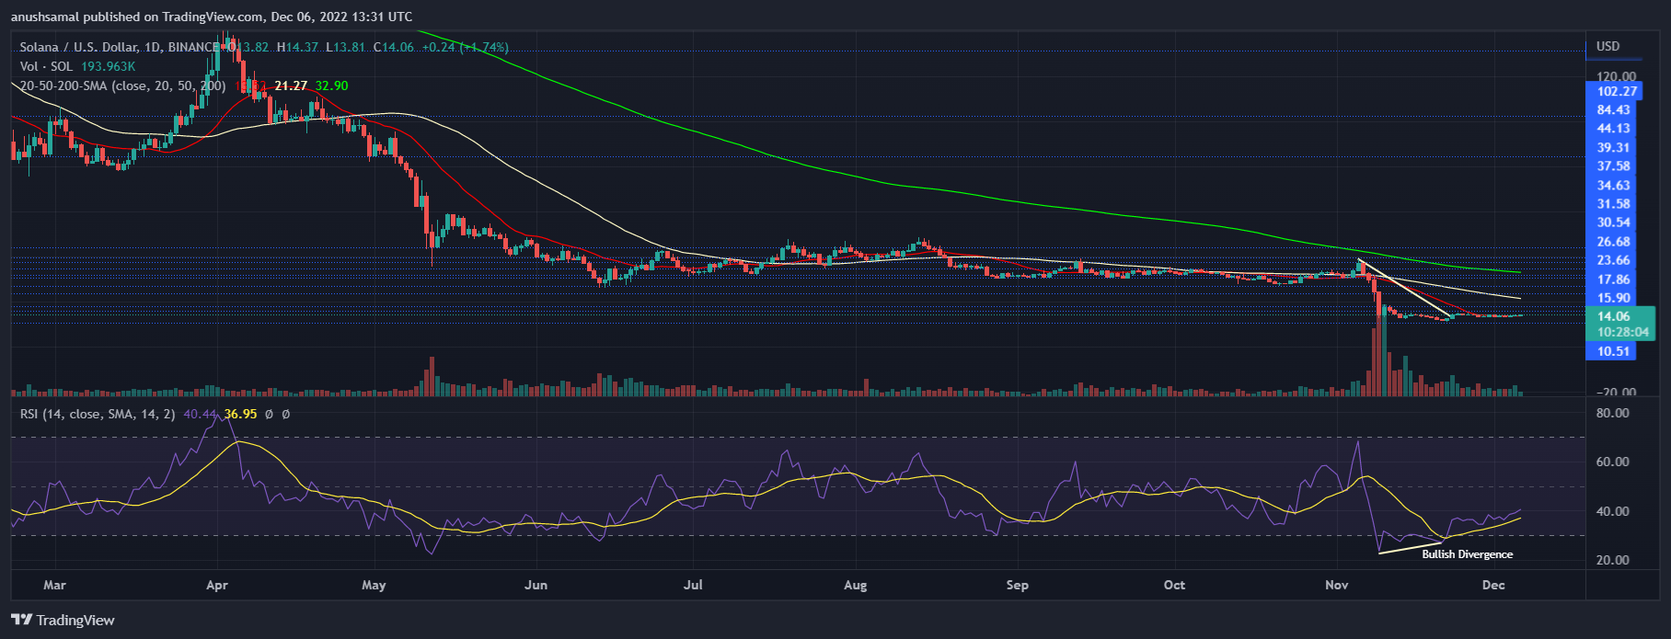This screenshot has width=1671, height=639.
Task: Click the 21.27 white SMA value
Action: [291, 86]
